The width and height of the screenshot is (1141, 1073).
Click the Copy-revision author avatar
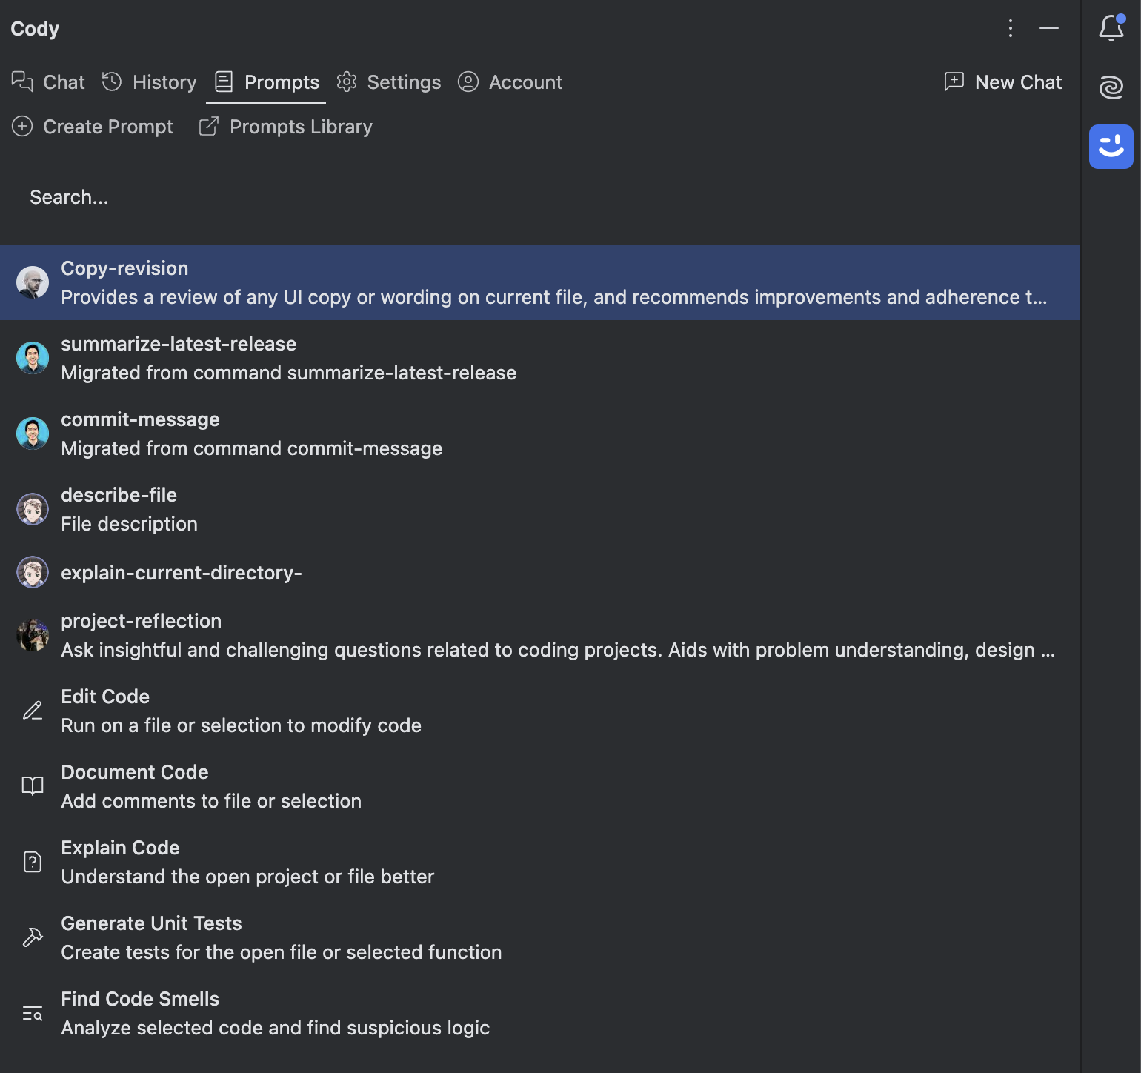33,282
